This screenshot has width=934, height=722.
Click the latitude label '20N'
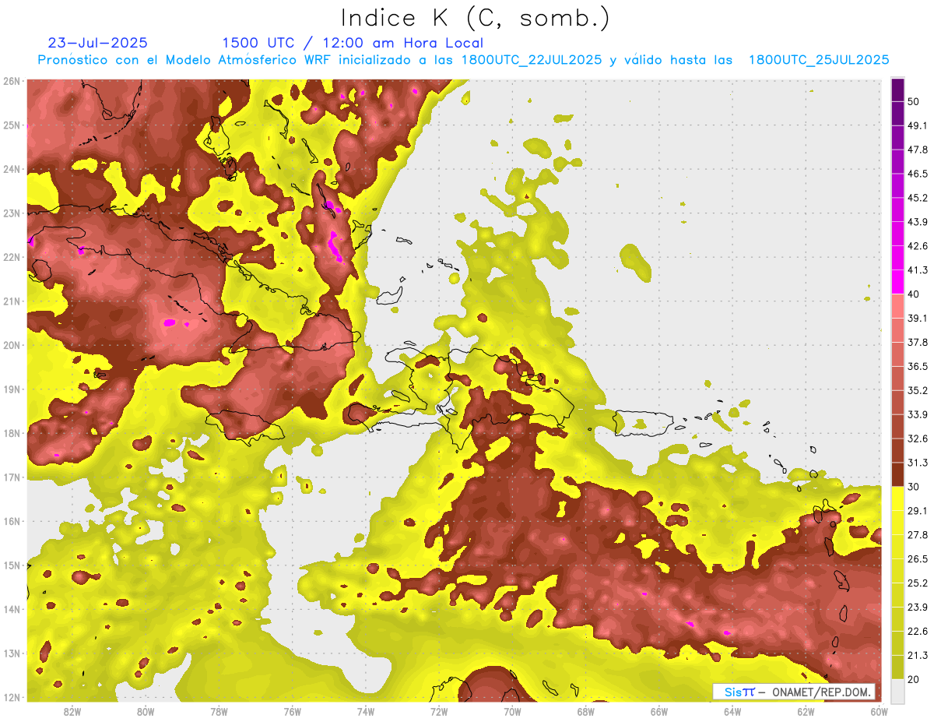coord(12,345)
